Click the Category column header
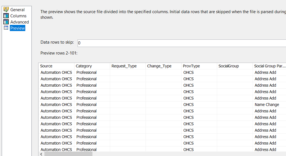This screenshot has width=286, height=156. coord(92,66)
